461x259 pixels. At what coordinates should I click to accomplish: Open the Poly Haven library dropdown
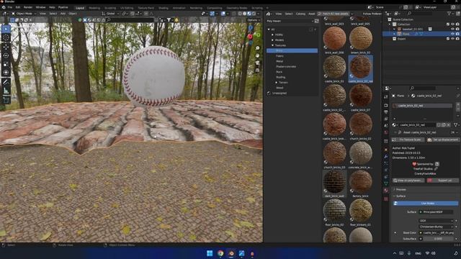[290, 21]
